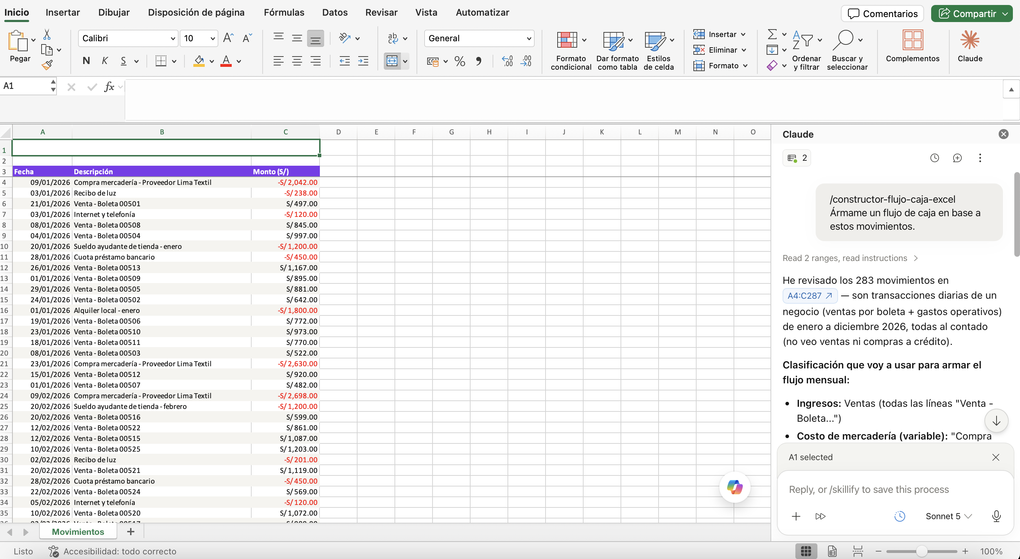Click the Increase decimals icon
This screenshot has height=559, width=1020.
507,61
